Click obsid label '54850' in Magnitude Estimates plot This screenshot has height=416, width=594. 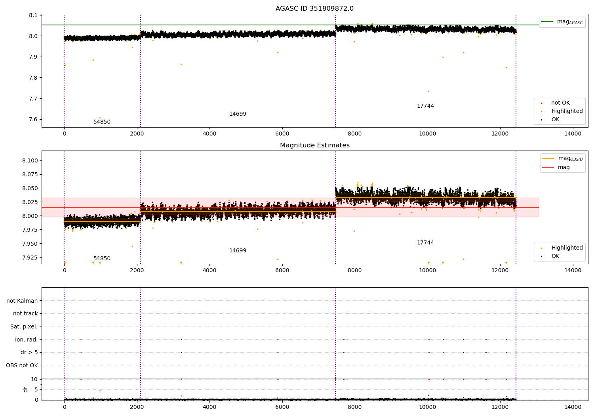click(102, 258)
